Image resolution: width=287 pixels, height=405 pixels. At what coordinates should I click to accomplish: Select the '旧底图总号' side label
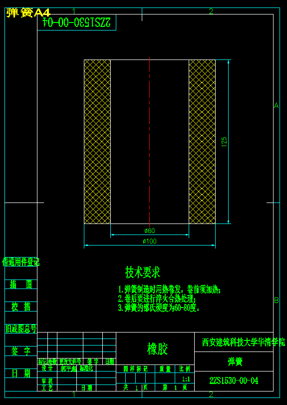click(21, 328)
